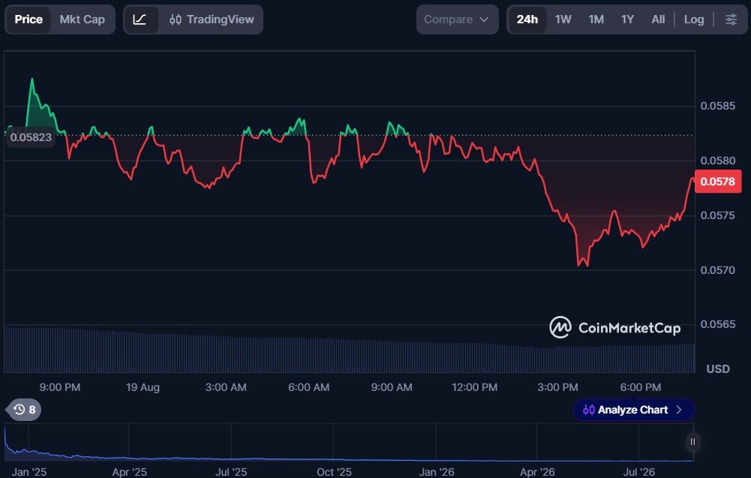Switch to TradingView chart mode

coord(212,20)
